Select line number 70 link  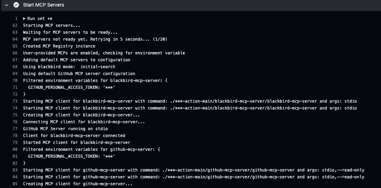click(15, 81)
